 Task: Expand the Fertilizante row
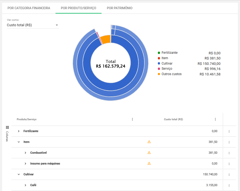tap(19, 131)
